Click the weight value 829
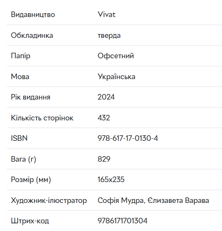Image resolution: width=222 pixels, height=231 pixels. [104, 159]
